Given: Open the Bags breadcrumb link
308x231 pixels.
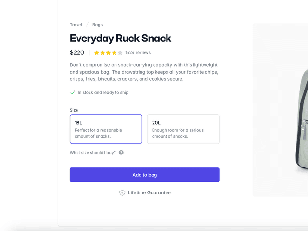Looking at the screenshot, I should (97, 25).
